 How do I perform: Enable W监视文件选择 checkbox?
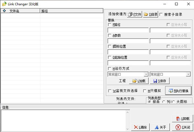click(110, 91)
